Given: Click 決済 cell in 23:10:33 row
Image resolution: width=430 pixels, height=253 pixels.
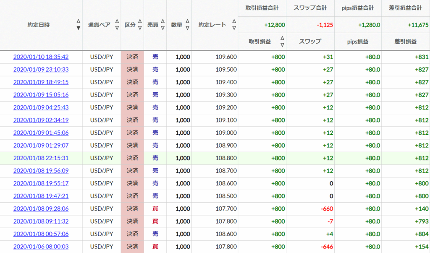Looking at the screenshot, I should click(132, 70).
